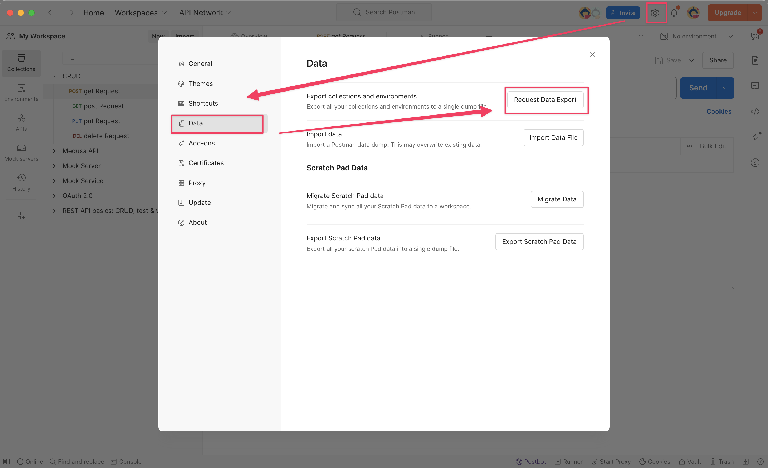The width and height of the screenshot is (768, 468).
Task: Open Find and replace
Action: 77,461
